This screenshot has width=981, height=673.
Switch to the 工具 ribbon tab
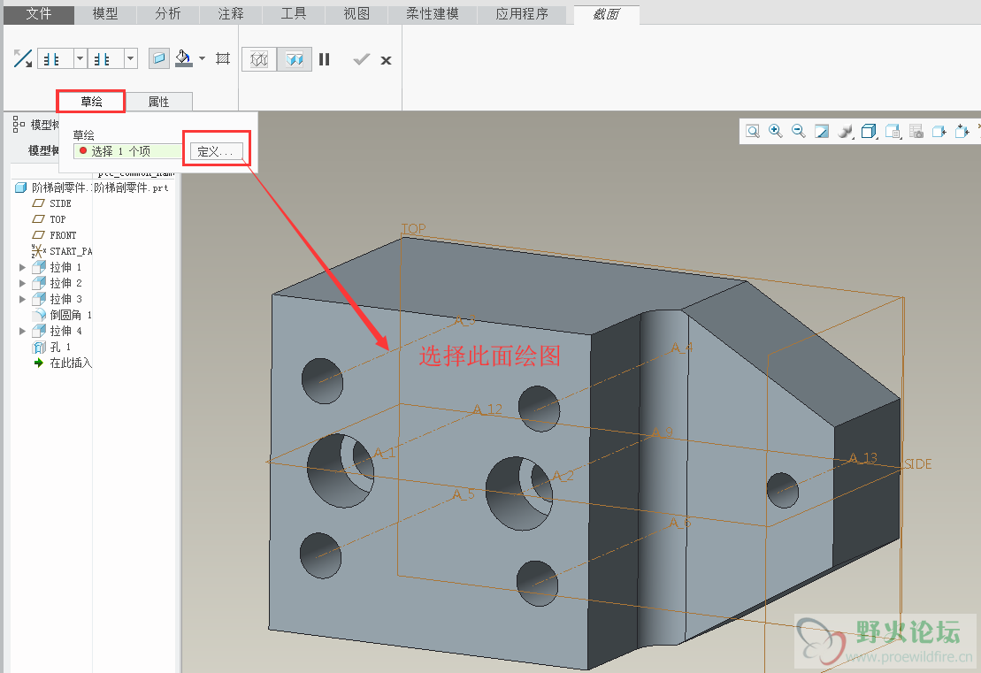click(x=294, y=14)
